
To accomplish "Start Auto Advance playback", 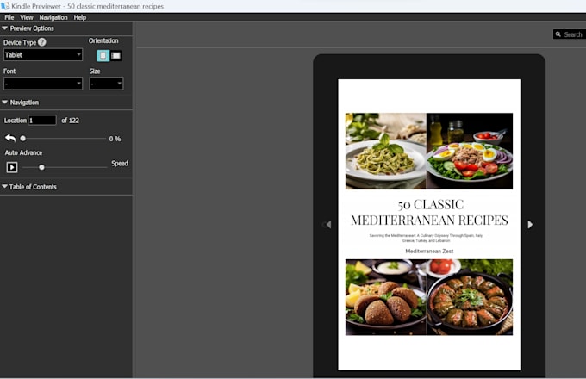I will (12, 167).
